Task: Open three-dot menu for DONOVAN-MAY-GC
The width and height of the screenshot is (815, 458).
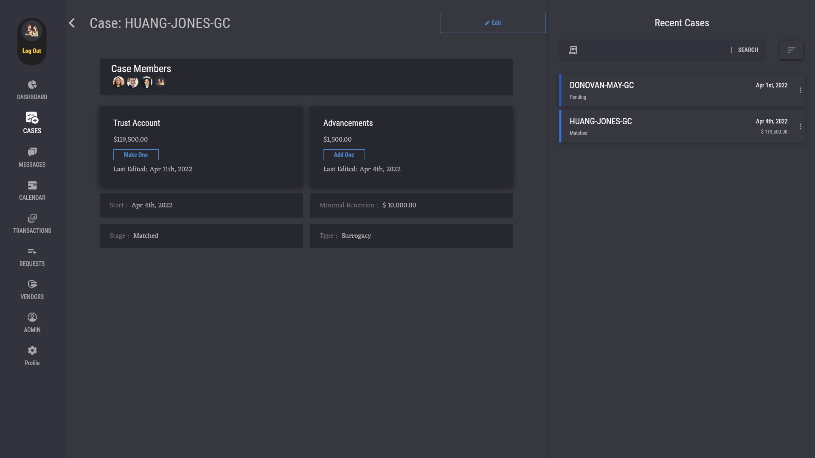Action: point(801,91)
